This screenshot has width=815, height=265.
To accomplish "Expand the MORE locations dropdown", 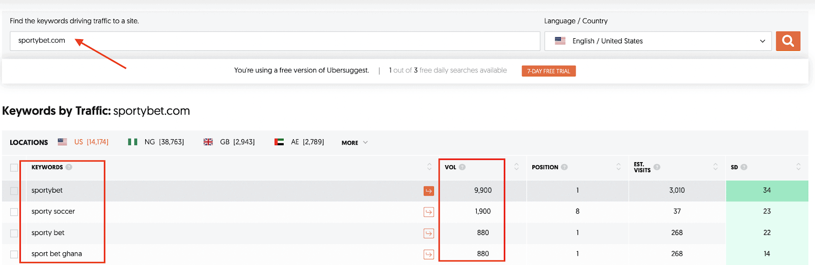I will pyautogui.click(x=355, y=143).
